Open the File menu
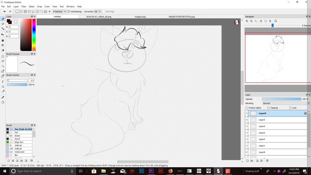Screen dimensions: 311x175 point(3,6)
